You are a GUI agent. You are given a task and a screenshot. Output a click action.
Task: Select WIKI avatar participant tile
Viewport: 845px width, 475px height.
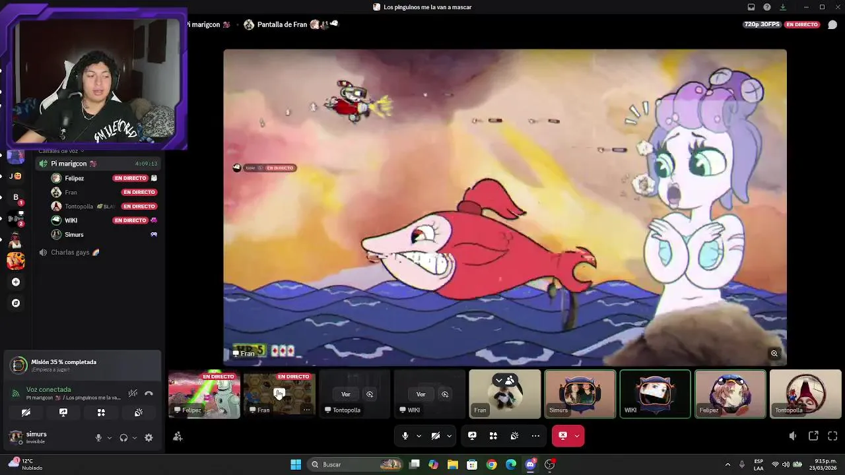(x=655, y=394)
